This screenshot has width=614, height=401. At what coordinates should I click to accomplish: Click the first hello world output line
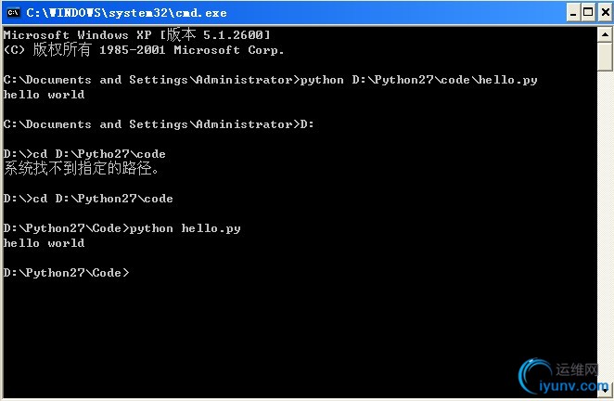pyautogui.click(x=44, y=95)
